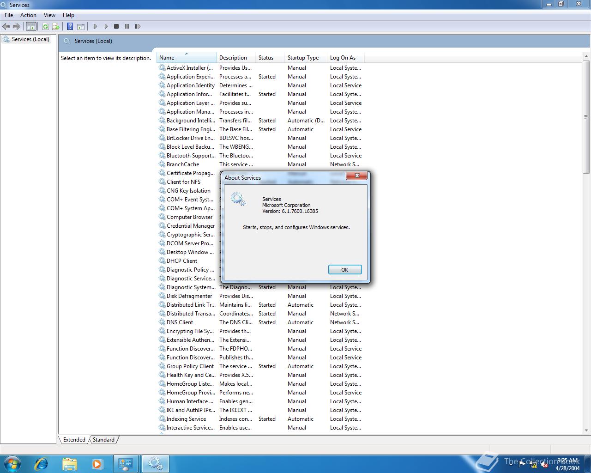Select the Encrypting File System service

(x=260, y=331)
